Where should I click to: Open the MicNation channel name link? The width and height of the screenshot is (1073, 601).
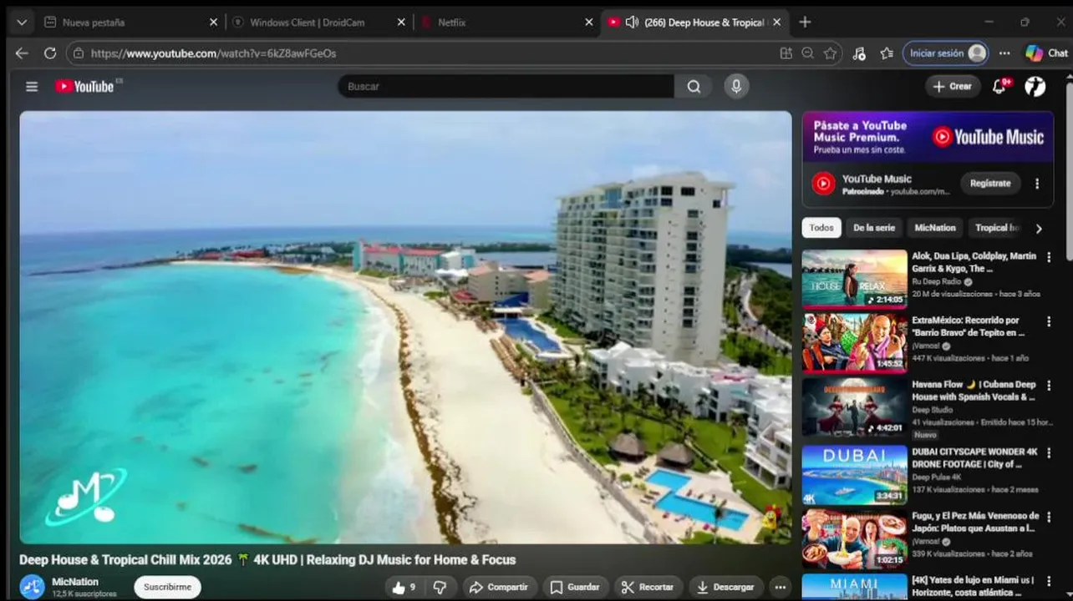pyautogui.click(x=75, y=582)
